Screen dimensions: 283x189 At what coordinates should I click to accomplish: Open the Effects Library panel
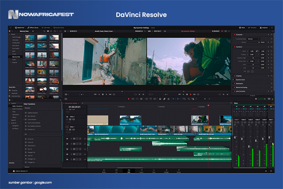click(33, 28)
